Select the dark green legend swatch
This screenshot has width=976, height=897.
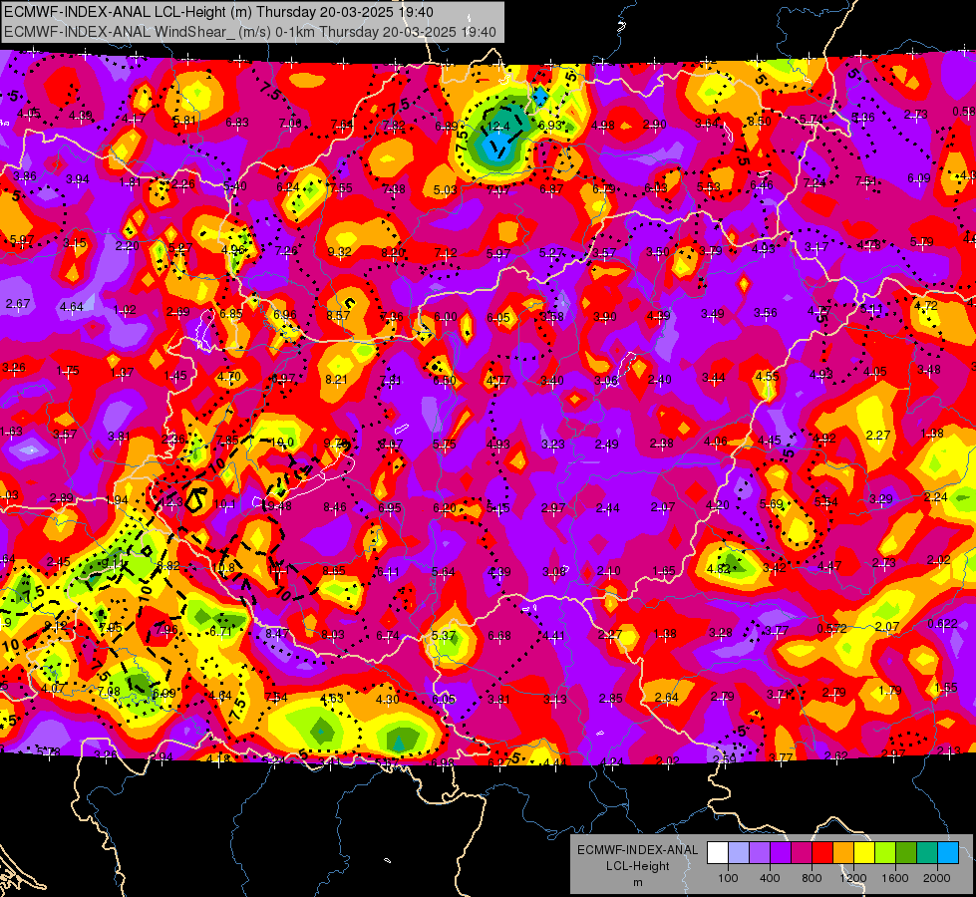(x=907, y=852)
